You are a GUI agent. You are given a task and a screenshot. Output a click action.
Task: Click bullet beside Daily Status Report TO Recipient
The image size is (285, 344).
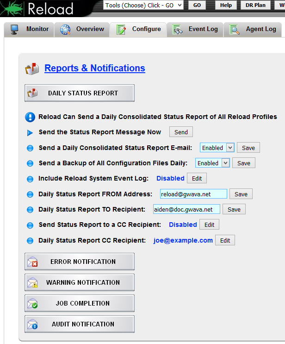coord(30,210)
